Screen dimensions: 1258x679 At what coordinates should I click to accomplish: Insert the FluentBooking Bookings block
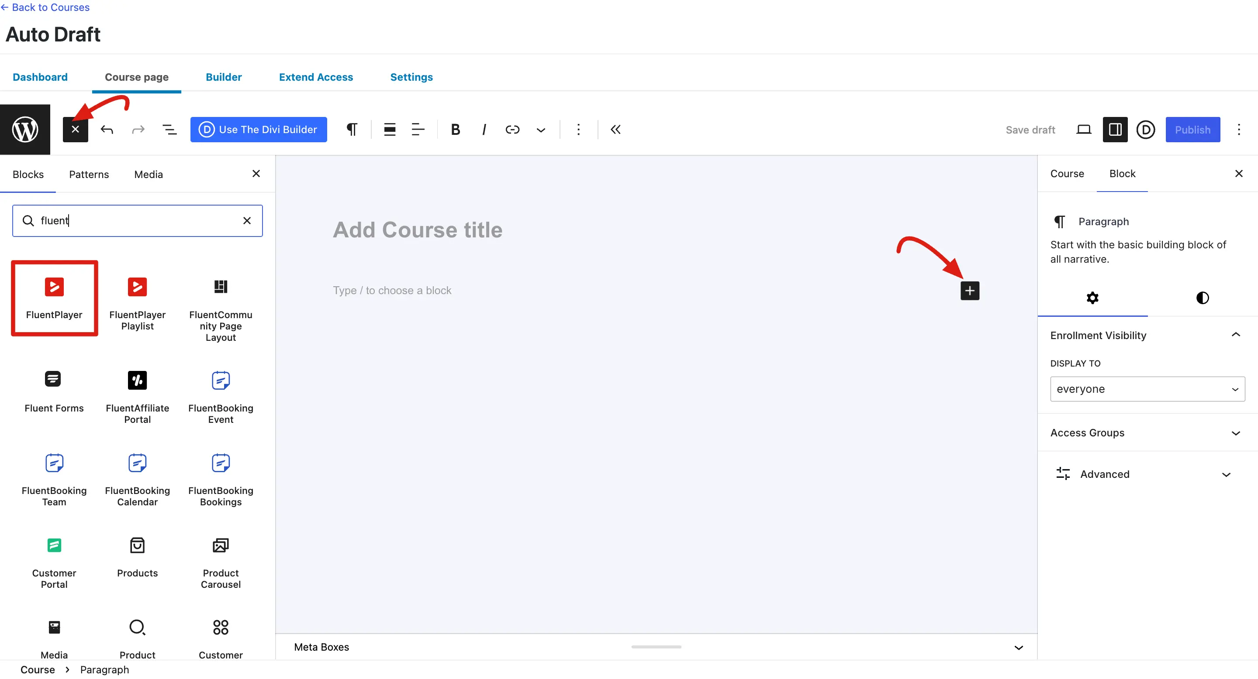[221, 480]
